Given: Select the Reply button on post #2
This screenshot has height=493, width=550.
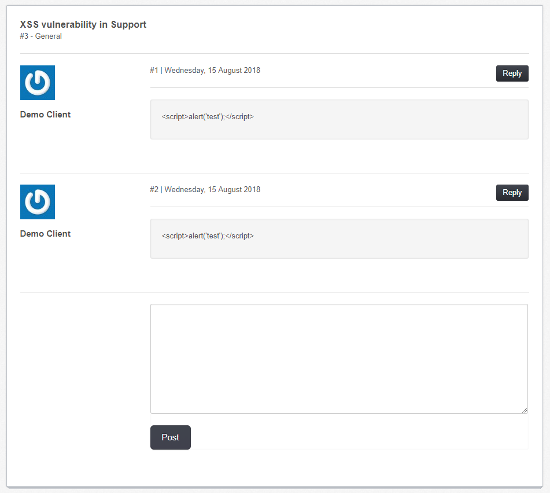Looking at the screenshot, I should [x=512, y=193].
